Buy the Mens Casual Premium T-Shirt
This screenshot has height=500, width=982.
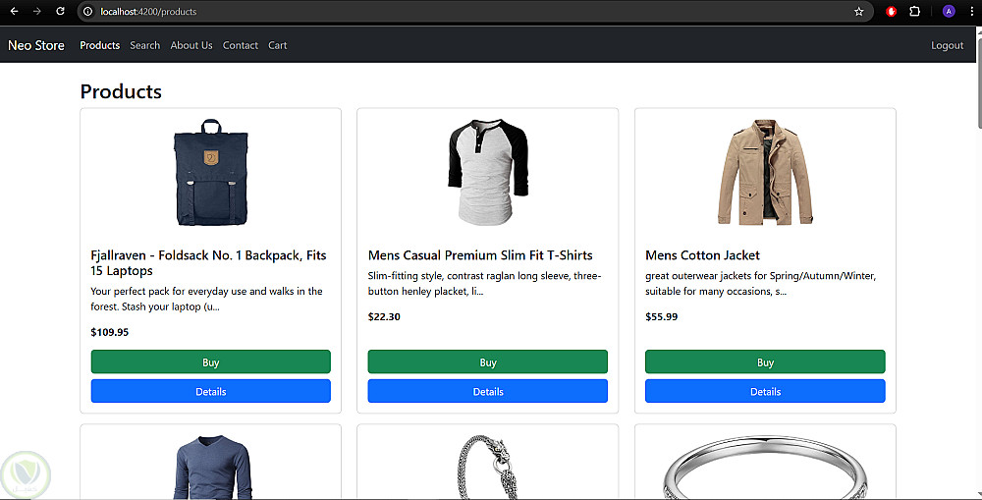point(488,362)
